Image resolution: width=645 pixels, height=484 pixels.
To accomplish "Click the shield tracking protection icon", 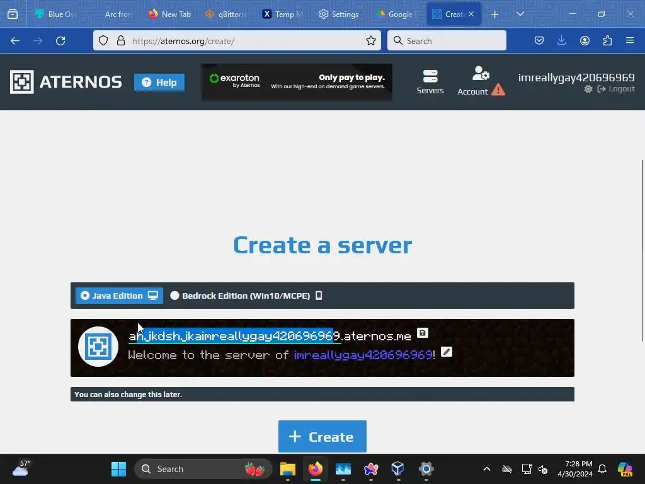I will click(x=103, y=41).
